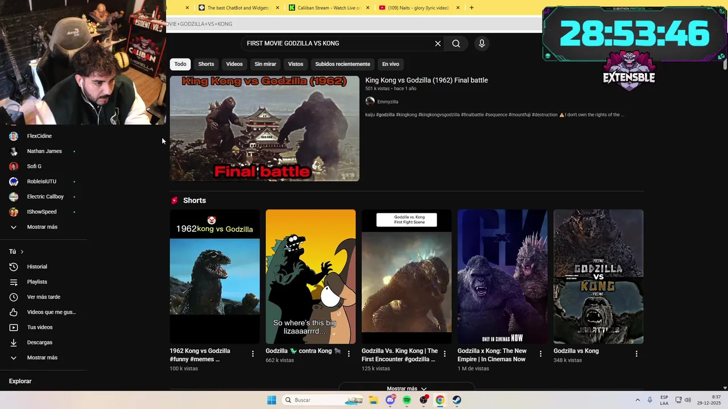
Task: Switch to the Naits - glory lyric video tab
Action: pyautogui.click(x=418, y=8)
